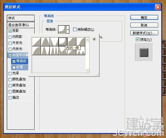
Task: Select the Cone-Inverted contour preset
Action: 54,42
